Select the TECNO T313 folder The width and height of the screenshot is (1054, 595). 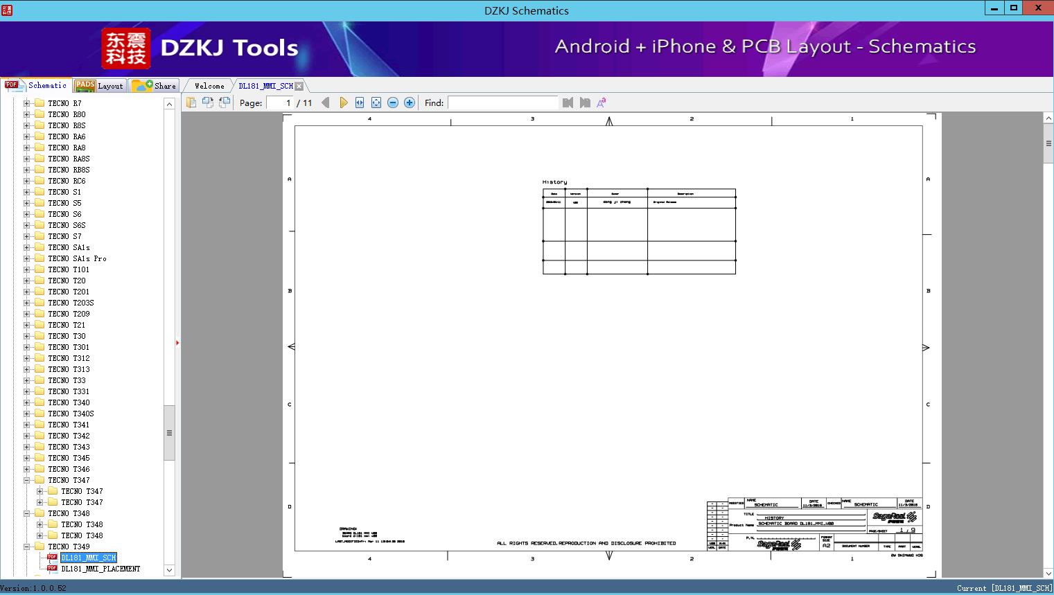(69, 369)
